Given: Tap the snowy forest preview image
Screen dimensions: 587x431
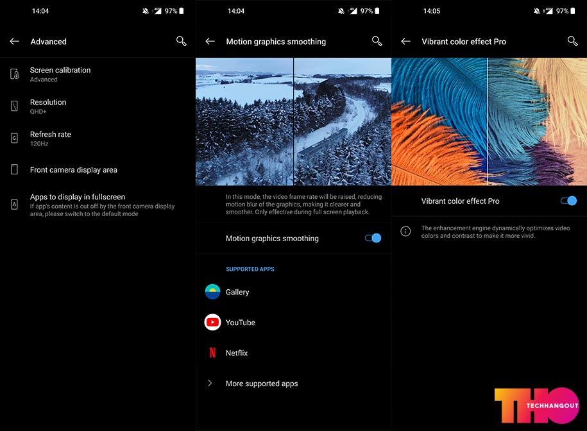Looking at the screenshot, I should 294,122.
